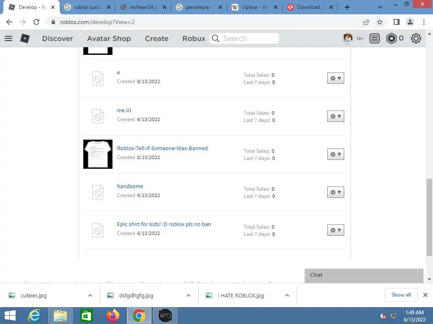The height and width of the screenshot is (324, 433).
Task: Go back with browser back arrow
Action: point(9,22)
